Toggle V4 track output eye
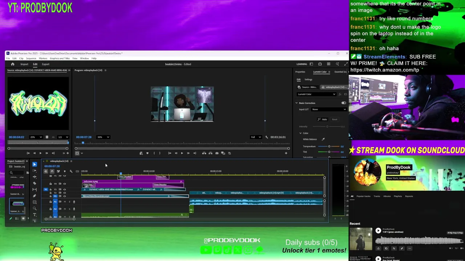Screen dimensions: 465x261 pos(65,184)
